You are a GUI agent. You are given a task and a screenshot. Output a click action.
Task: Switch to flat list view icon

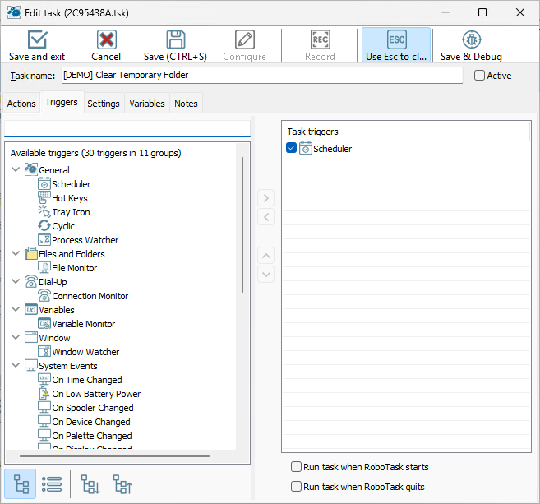52,484
